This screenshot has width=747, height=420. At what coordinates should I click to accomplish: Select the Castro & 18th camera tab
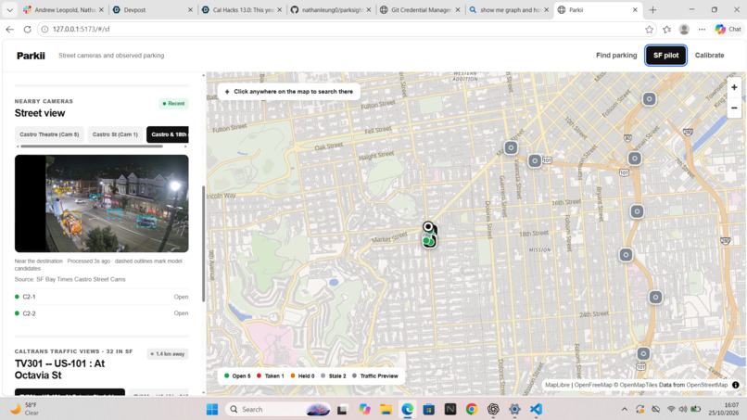pos(168,134)
